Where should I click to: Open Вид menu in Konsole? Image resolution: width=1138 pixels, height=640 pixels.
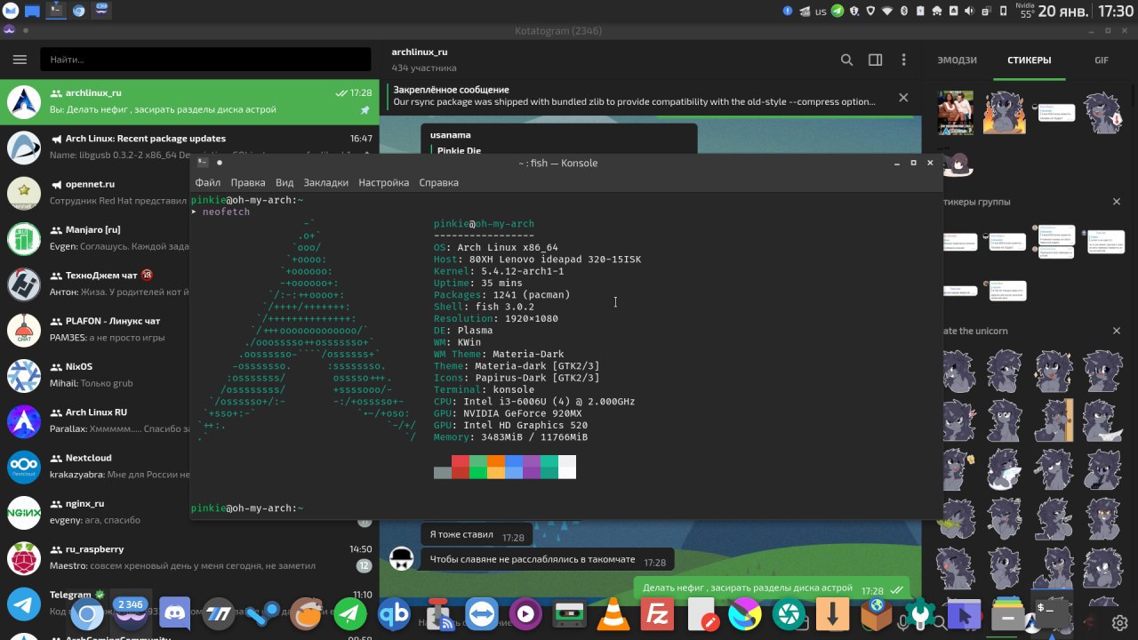pos(284,182)
